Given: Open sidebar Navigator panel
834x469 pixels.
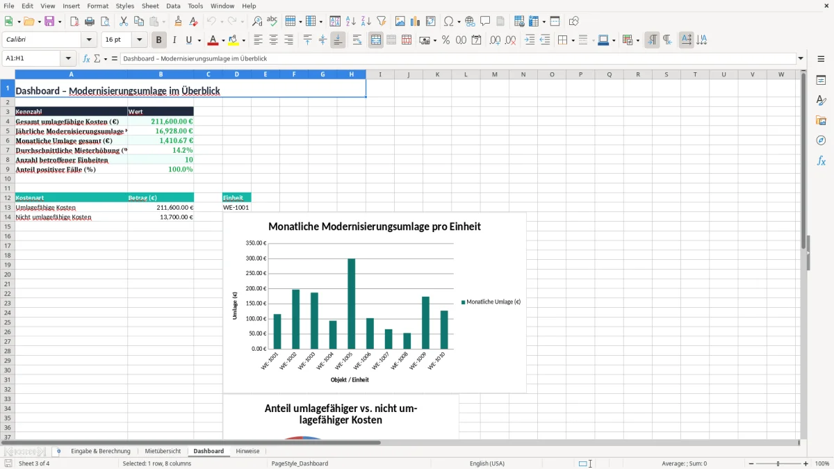Looking at the screenshot, I should (x=821, y=140).
